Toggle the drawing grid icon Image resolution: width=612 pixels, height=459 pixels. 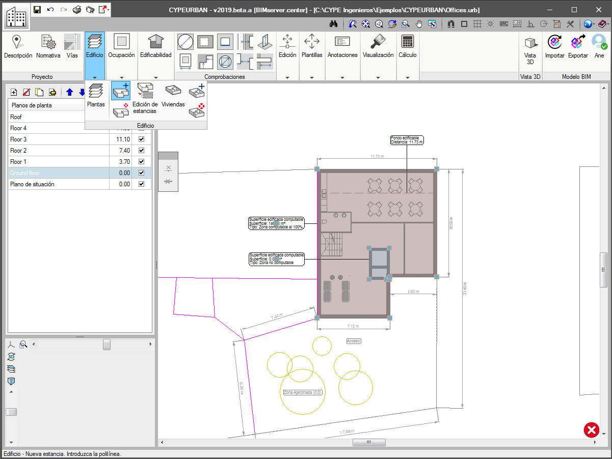[x=477, y=23]
